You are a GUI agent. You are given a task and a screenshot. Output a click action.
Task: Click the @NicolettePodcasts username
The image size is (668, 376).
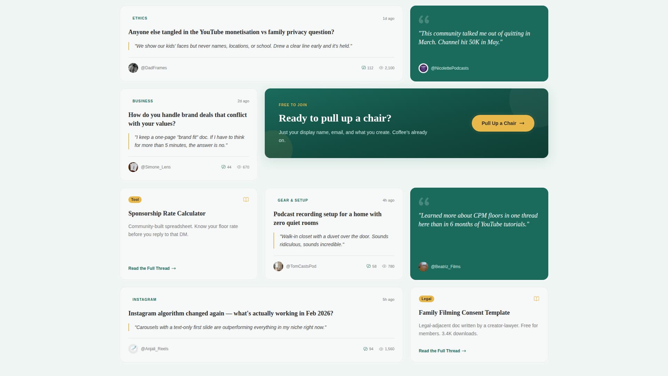tap(450, 68)
